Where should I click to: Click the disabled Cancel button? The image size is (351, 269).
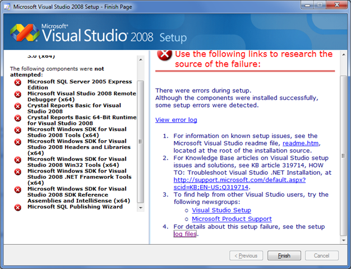point(322,256)
